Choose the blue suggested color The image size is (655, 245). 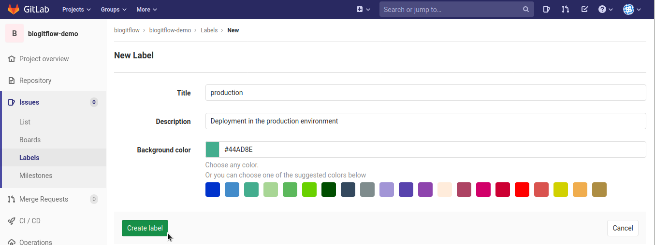[213, 190]
